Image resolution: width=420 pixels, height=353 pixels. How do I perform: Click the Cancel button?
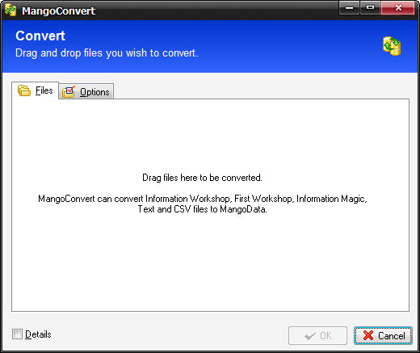(383, 335)
